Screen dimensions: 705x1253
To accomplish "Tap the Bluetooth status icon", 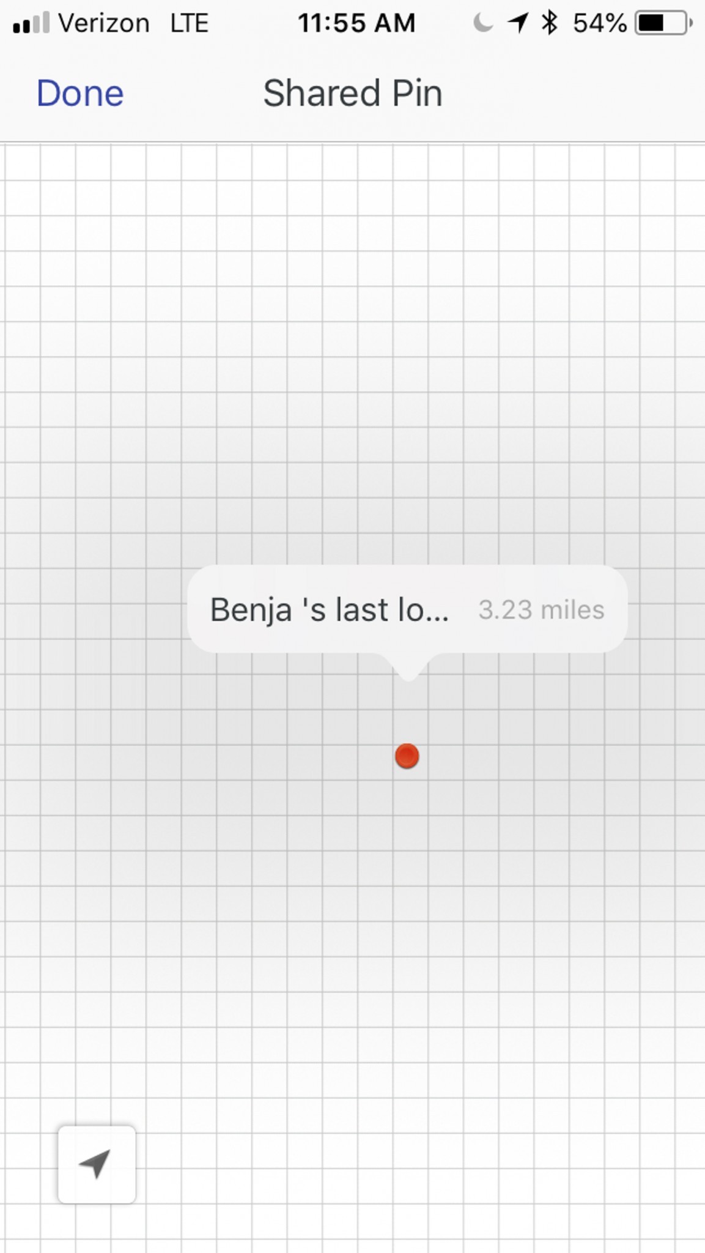I will click(x=550, y=23).
